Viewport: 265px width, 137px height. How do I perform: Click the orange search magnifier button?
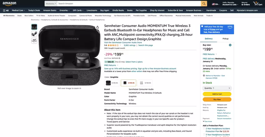coord(204,3)
